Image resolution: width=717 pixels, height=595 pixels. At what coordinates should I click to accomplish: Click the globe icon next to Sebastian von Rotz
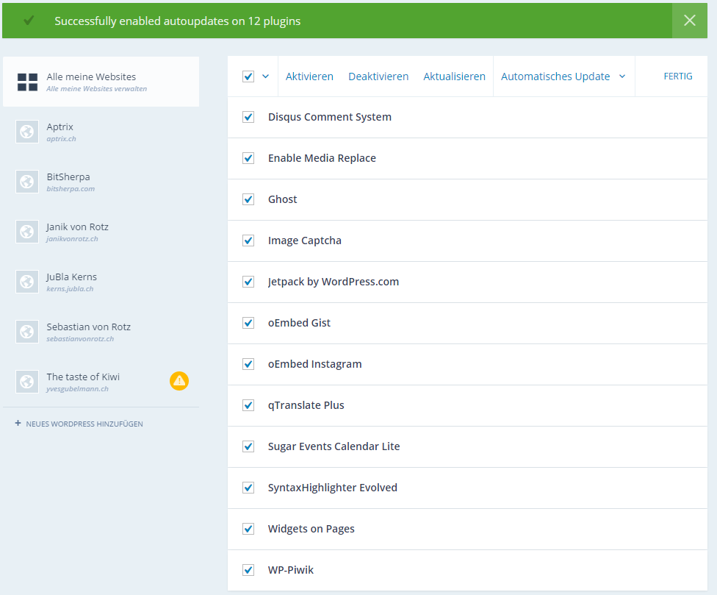point(27,332)
